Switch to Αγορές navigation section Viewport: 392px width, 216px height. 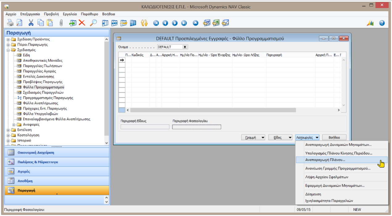tap(57, 172)
